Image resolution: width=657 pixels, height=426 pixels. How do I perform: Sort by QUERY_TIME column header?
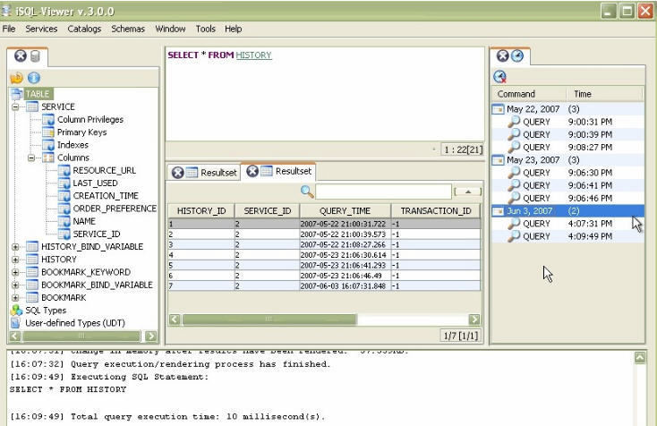coord(345,210)
